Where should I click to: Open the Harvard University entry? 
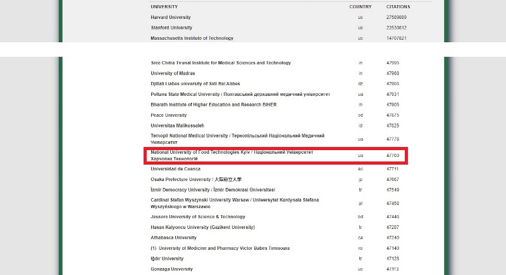pos(171,17)
